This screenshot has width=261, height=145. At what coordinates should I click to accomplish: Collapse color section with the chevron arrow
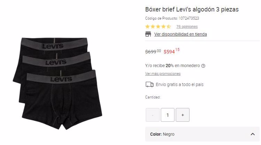point(253,134)
